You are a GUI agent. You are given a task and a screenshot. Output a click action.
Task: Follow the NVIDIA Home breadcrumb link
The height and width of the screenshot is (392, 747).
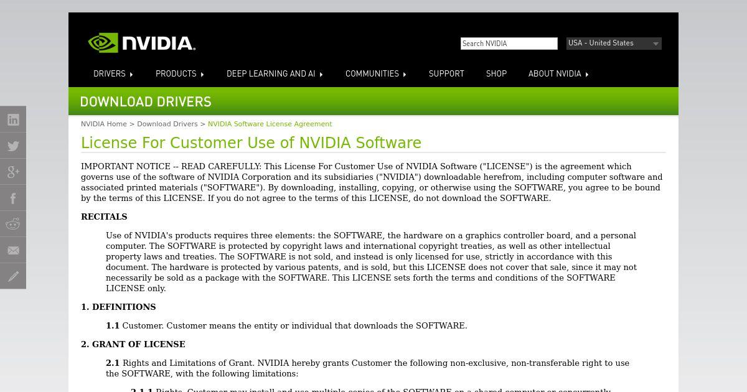(104, 124)
